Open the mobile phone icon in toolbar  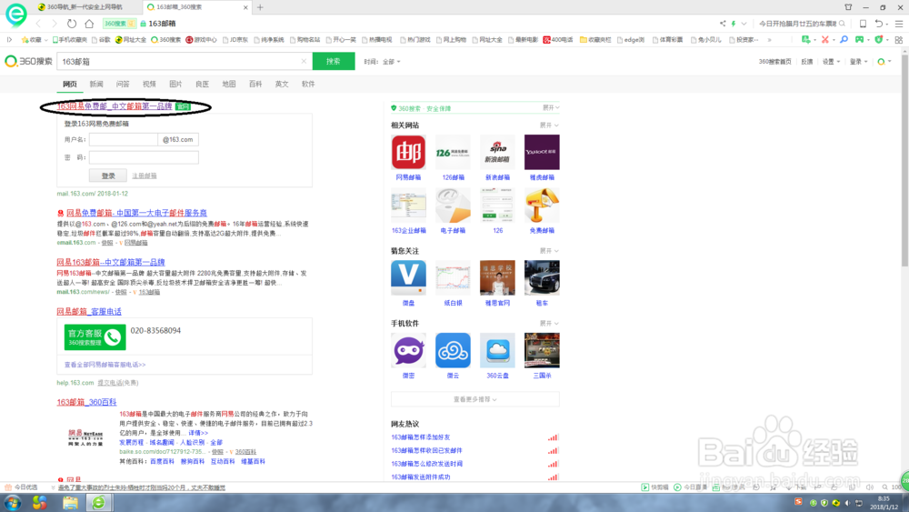863,24
